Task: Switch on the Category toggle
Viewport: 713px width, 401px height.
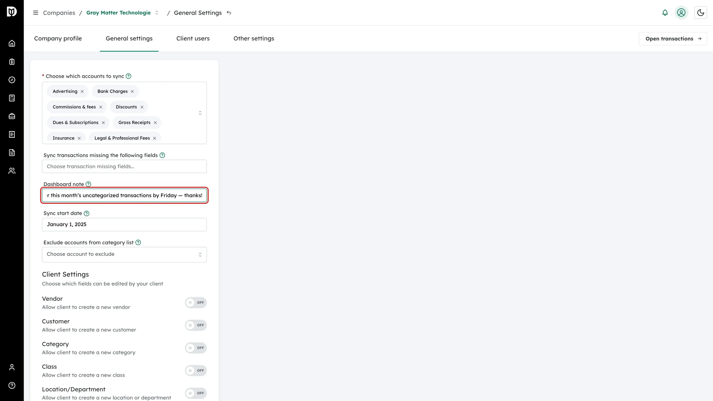Action: tap(196, 348)
